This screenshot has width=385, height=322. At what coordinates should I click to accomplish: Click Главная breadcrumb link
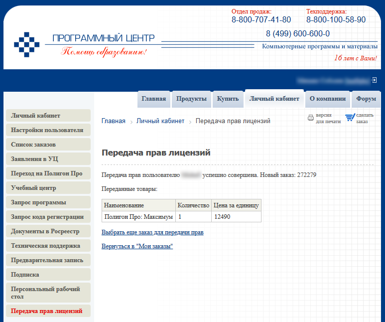tap(114, 121)
